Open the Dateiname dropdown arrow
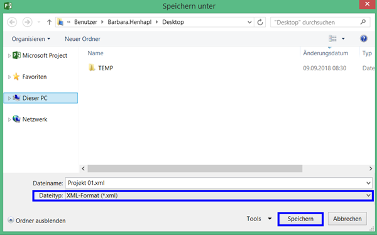377x235 pixels. point(368,183)
